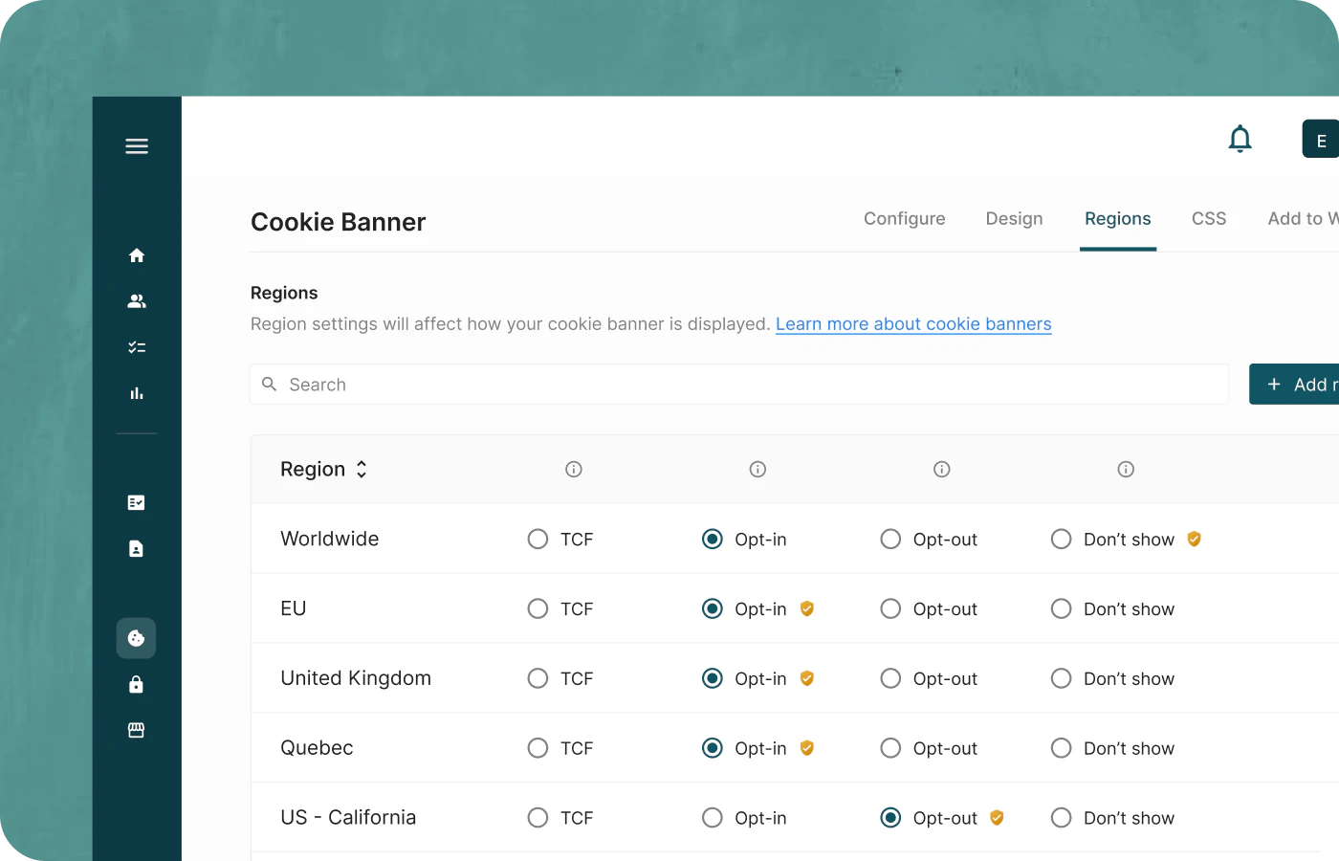Open Learn more about cookie banners link
The height and width of the screenshot is (861, 1339).
pos(913,324)
